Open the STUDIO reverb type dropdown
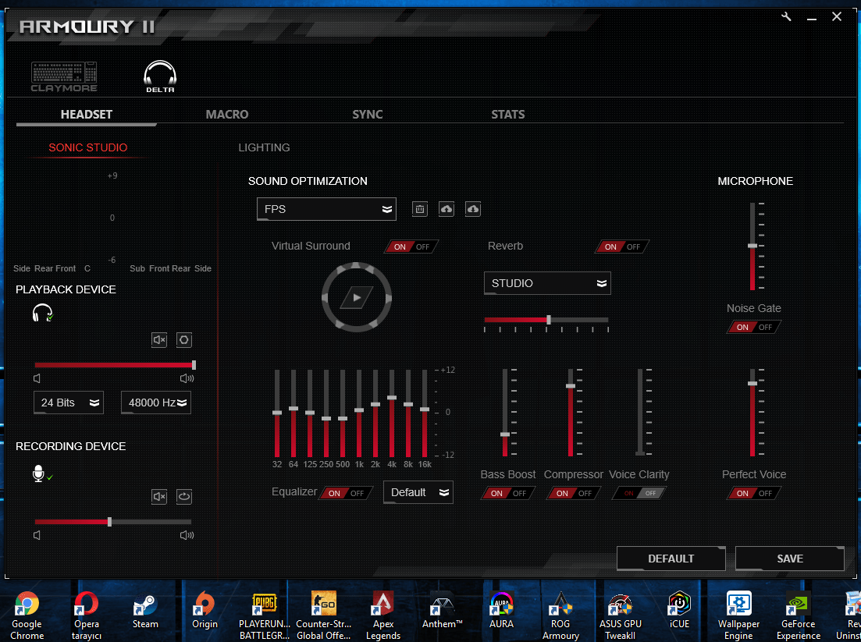Viewport: 861px width, 642px height. (x=547, y=283)
